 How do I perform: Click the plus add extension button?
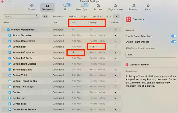[x=116, y=17]
